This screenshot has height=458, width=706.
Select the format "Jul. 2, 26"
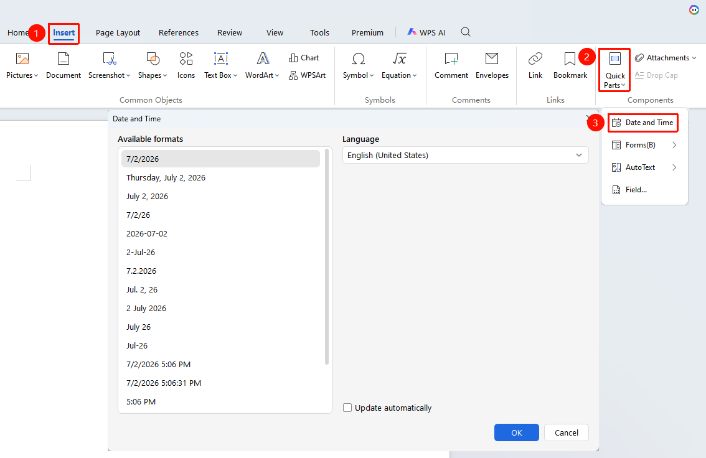(220, 290)
